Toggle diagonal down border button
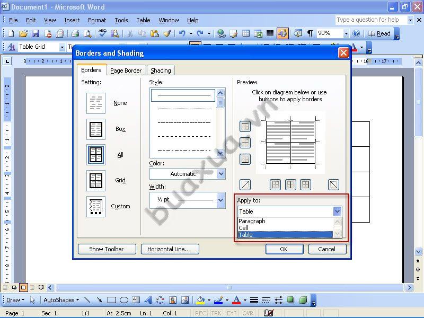This screenshot has height=318, width=424. [x=333, y=184]
